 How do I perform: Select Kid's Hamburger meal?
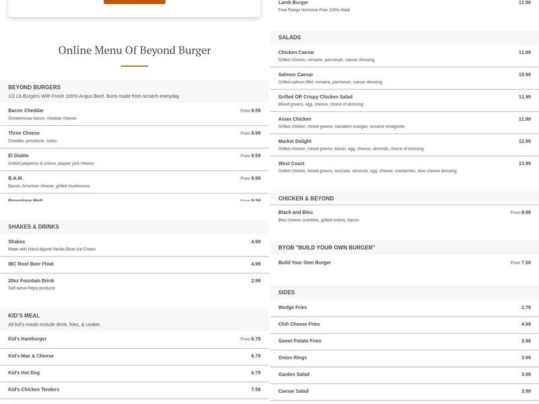click(x=134, y=339)
